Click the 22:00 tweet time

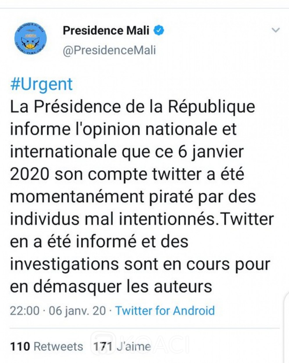(24, 311)
